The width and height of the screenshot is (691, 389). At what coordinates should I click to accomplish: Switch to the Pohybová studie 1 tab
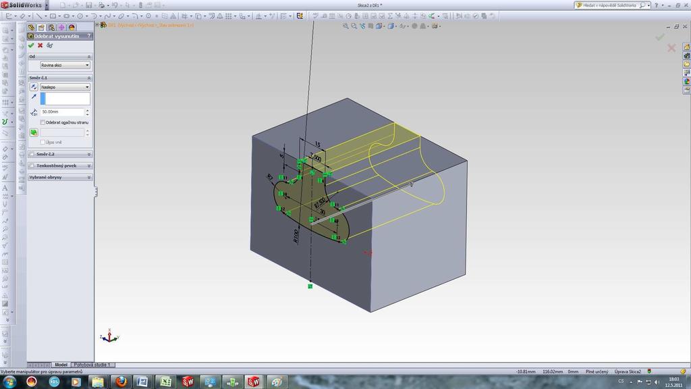pos(92,365)
